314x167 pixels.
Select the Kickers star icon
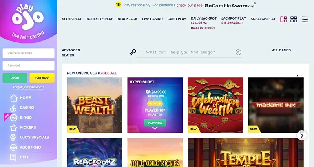point(13,127)
